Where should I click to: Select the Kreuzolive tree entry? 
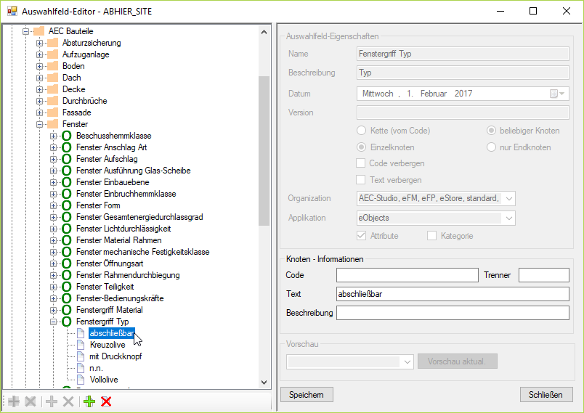108,345
